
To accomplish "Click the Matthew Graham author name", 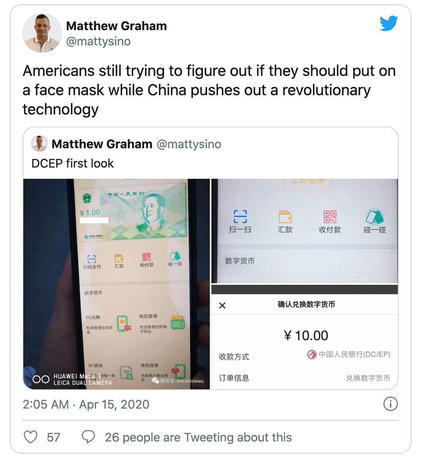I will pyautogui.click(x=116, y=26).
